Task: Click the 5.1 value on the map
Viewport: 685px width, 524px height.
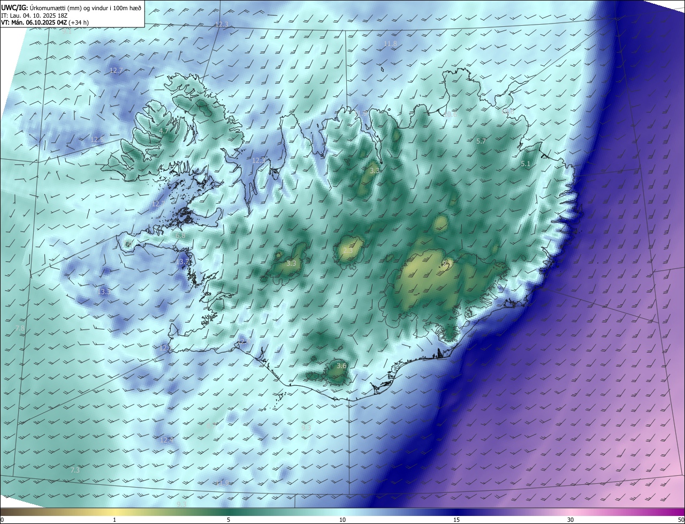Action: [x=526, y=163]
